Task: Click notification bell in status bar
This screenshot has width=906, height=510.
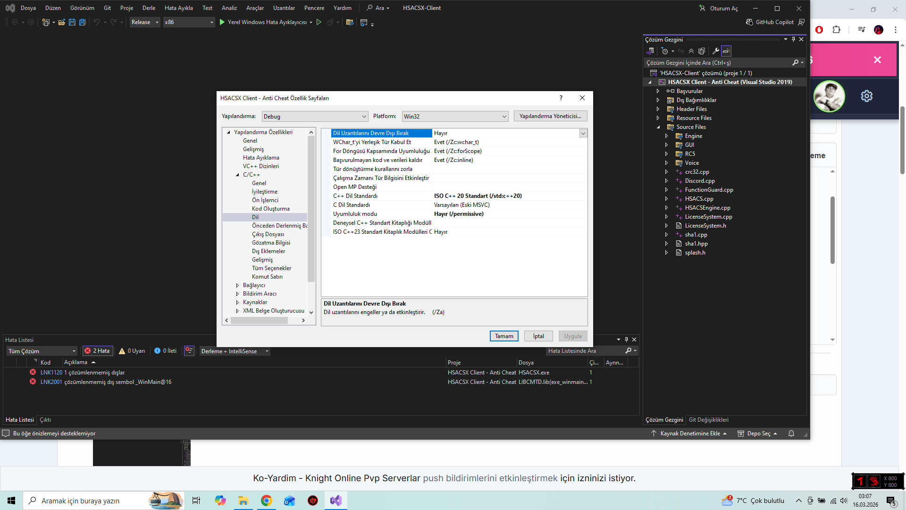Action: (791, 433)
